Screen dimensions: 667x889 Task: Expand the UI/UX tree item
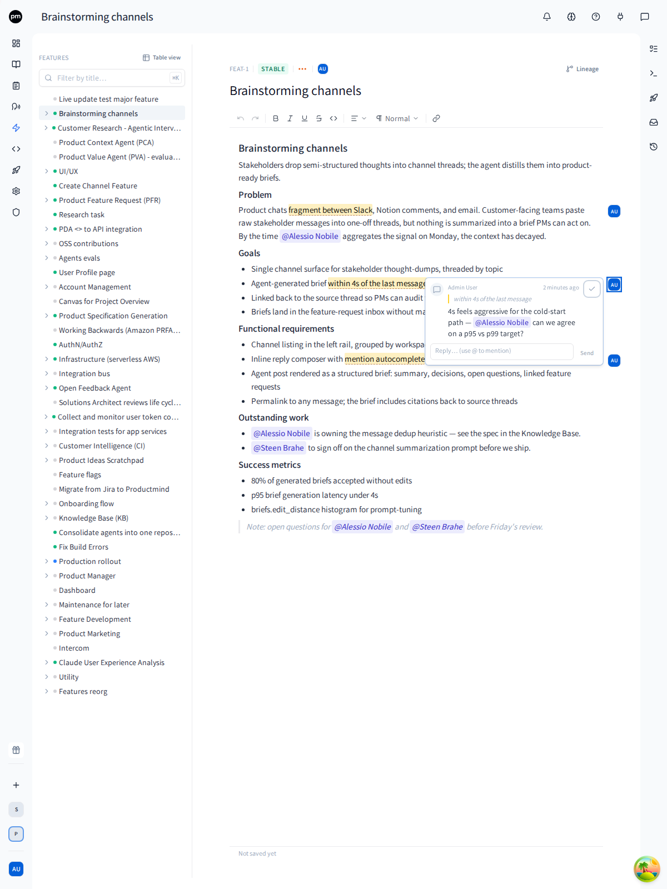click(x=47, y=171)
